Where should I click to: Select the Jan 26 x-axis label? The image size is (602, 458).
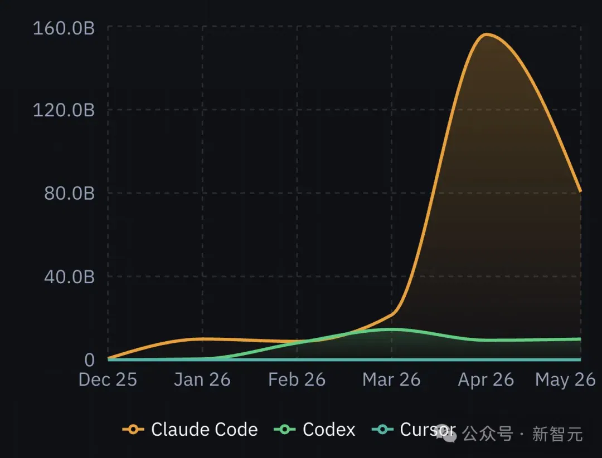click(x=202, y=380)
